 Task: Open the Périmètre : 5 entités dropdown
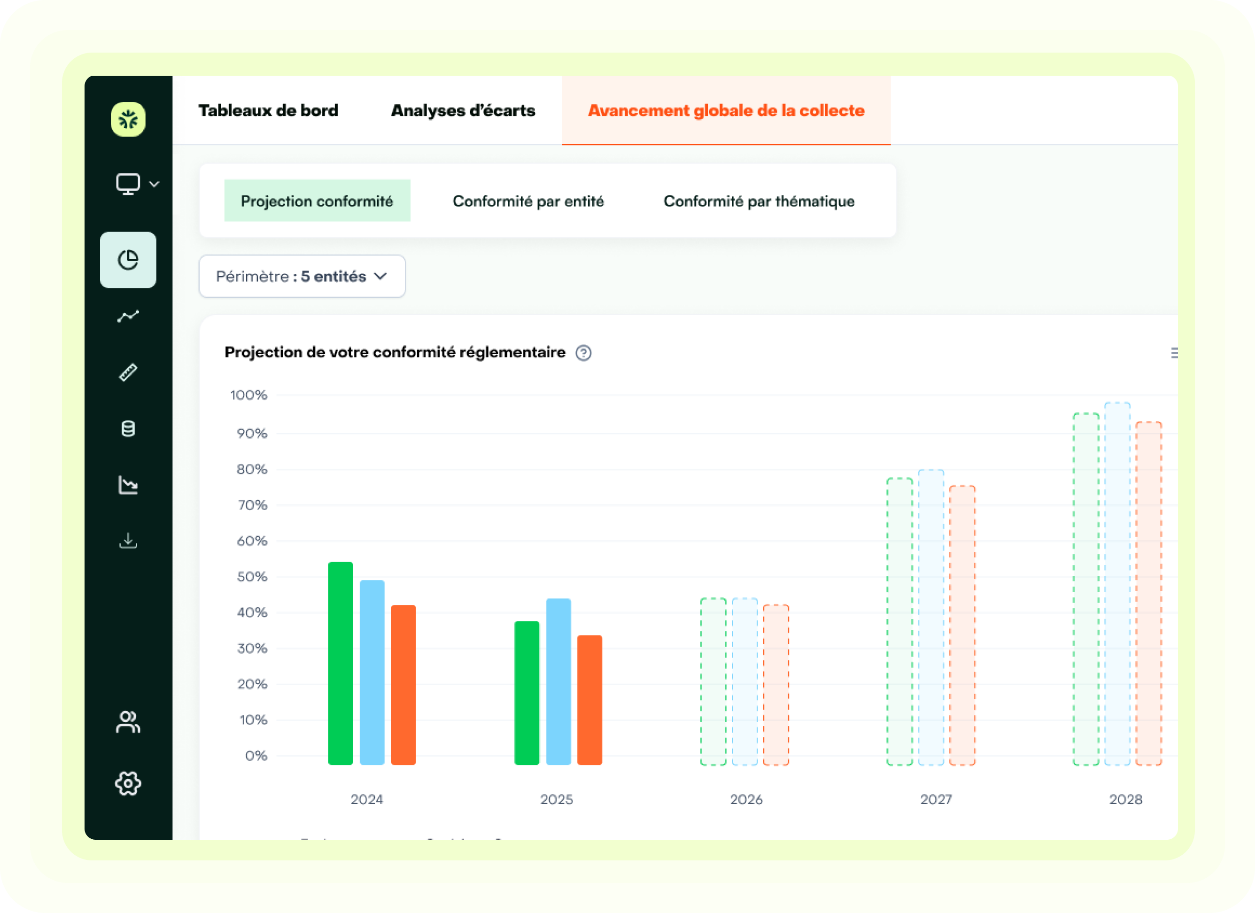pyautogui.click(x=302, y=276)
